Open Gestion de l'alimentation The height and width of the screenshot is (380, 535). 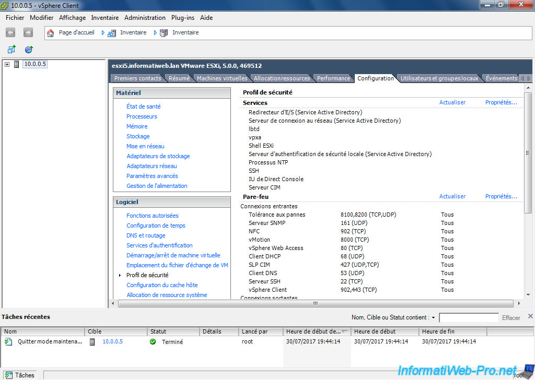pyautogui.click(x=157, y=186)
